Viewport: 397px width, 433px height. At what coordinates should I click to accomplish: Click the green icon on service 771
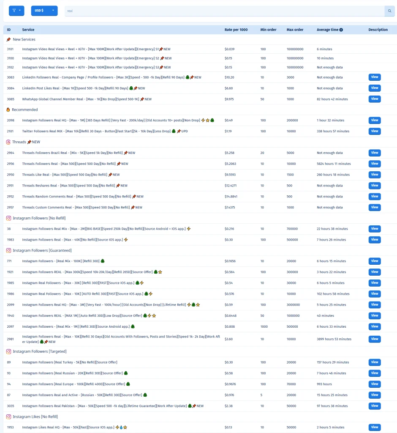(103, 261)
